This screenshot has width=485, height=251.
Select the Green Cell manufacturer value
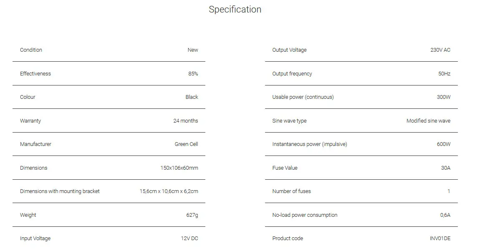186,144
